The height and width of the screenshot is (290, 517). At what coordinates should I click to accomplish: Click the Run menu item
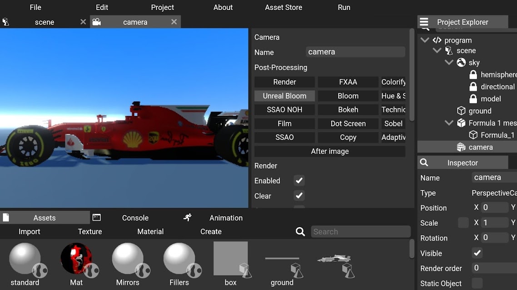click(x=344, y=7)
